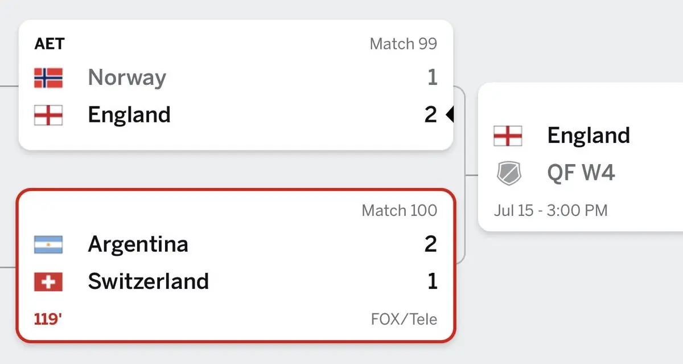The width and height of the screenshot is (683, 364).
Task: Open the Norway team name
Action: pos(127,78)
